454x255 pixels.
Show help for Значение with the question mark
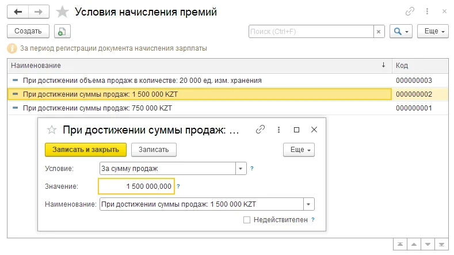tap(178, 187)
